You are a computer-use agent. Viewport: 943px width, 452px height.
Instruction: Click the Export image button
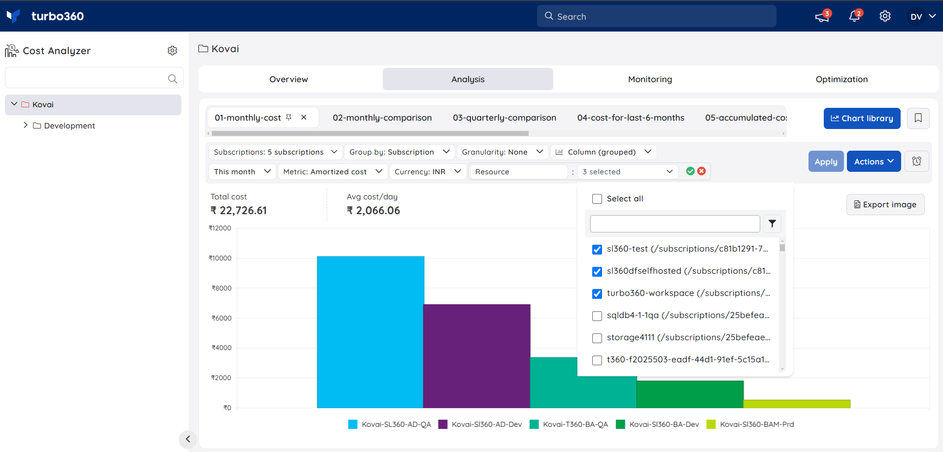[x=885, y=204]
